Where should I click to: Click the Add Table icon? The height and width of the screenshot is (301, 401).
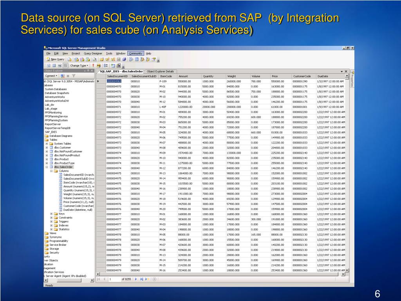coord(113,65)
